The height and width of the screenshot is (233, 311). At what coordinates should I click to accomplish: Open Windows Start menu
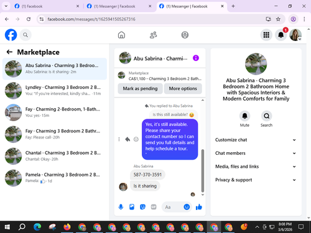pos(7,227)
